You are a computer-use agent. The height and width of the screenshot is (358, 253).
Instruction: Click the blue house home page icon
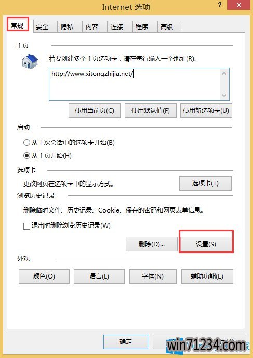coord(30,61)
